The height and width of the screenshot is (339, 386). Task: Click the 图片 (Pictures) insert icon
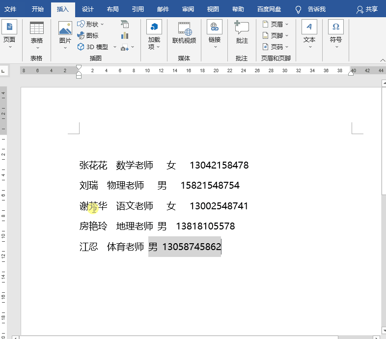[65, 28]
